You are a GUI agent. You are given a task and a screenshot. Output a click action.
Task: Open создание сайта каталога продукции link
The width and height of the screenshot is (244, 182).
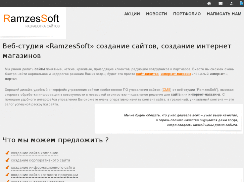pyautogui.click(x=44, y=175)
